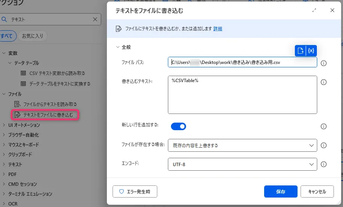Screen dimensions: 343x207
Task: Click info icon next to 書き込むテキスト
Action: point(324,82)
